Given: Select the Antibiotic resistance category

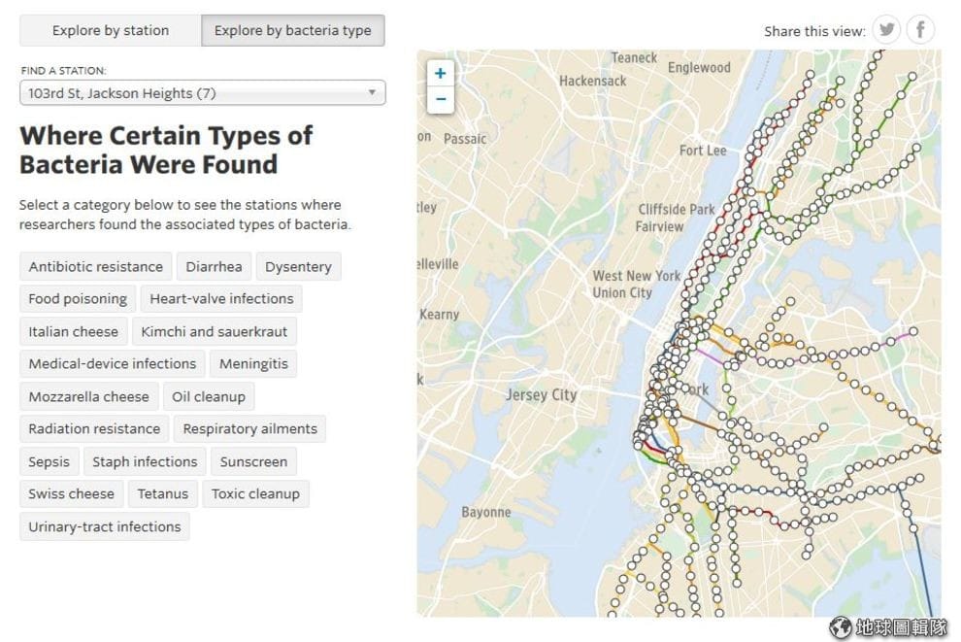Looking at the screenshot, I should point(95,267).
